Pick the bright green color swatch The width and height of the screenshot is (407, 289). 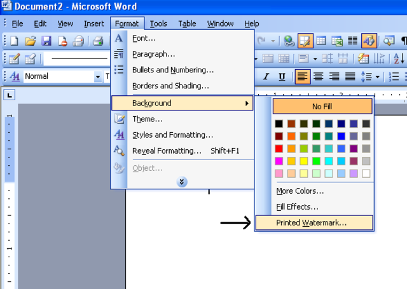click(317, 161)
